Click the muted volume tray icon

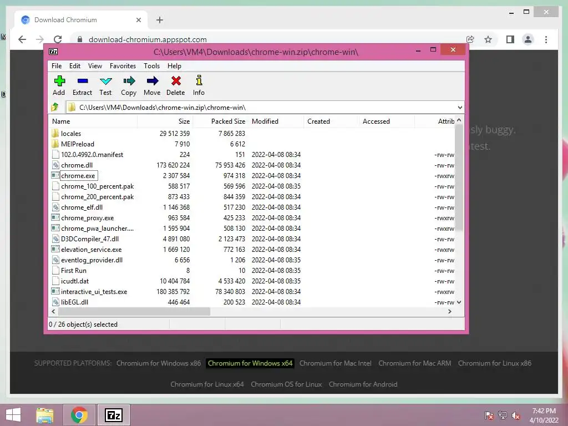pos(516,415)
